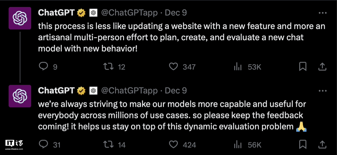Open ChatGPT avatar beside the second tweet
Viewport: 337px width, 155px height.
20,96
